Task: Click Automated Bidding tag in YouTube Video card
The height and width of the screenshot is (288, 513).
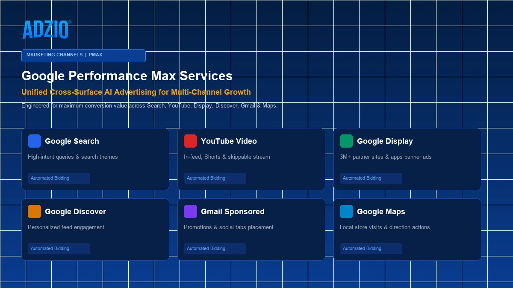Action: click(215, 178)
